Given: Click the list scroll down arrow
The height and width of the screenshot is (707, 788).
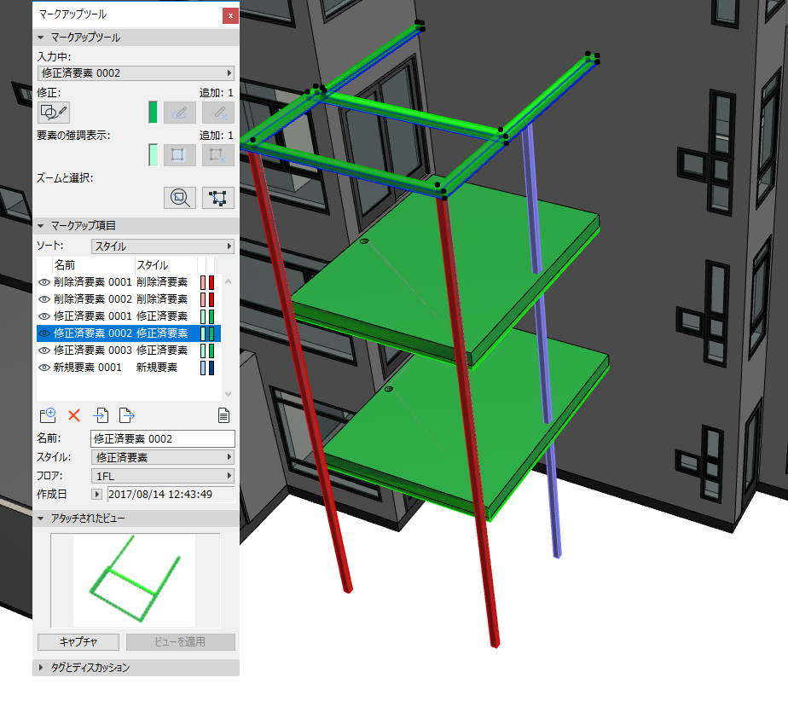Looking at the screenshot, I should click(229, 393).
